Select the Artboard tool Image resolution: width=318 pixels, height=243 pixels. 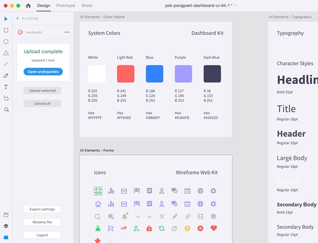coord(6,99)
